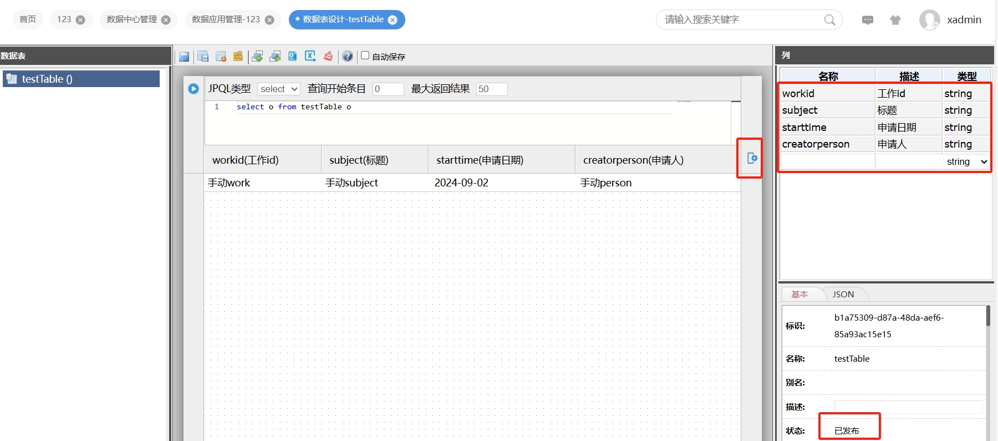Close the 数据应用管理-123 tab
The width and height of the screenshot is (998, 441).
269,20
